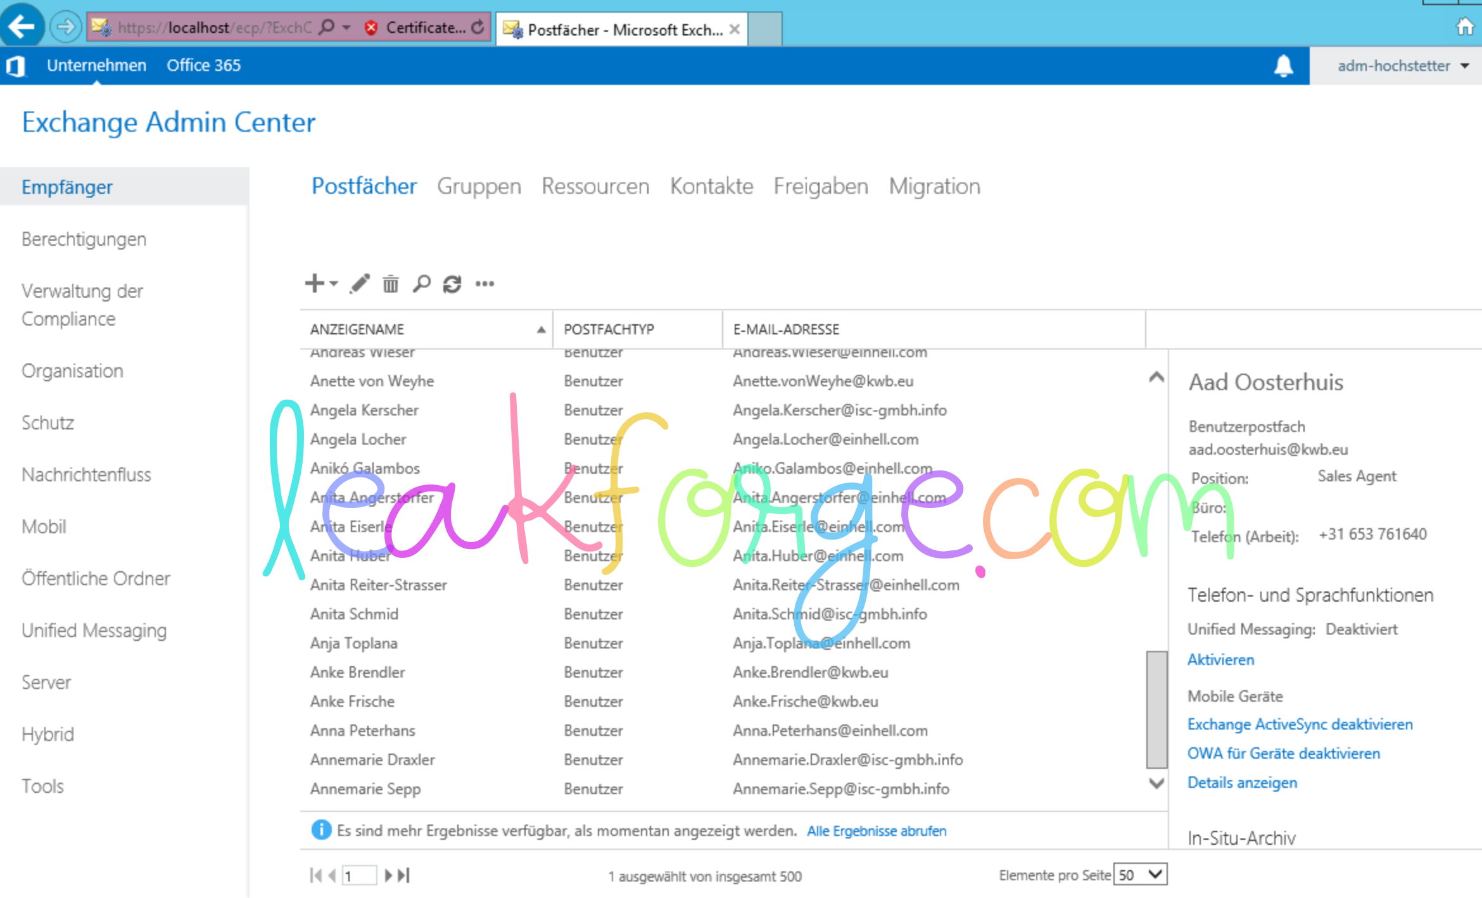The height and width of the screenshot is (898, 1482).
Task: Click scroll down arrow of mailbox list
Action: pyautogui.click(x=1156, y=783)
